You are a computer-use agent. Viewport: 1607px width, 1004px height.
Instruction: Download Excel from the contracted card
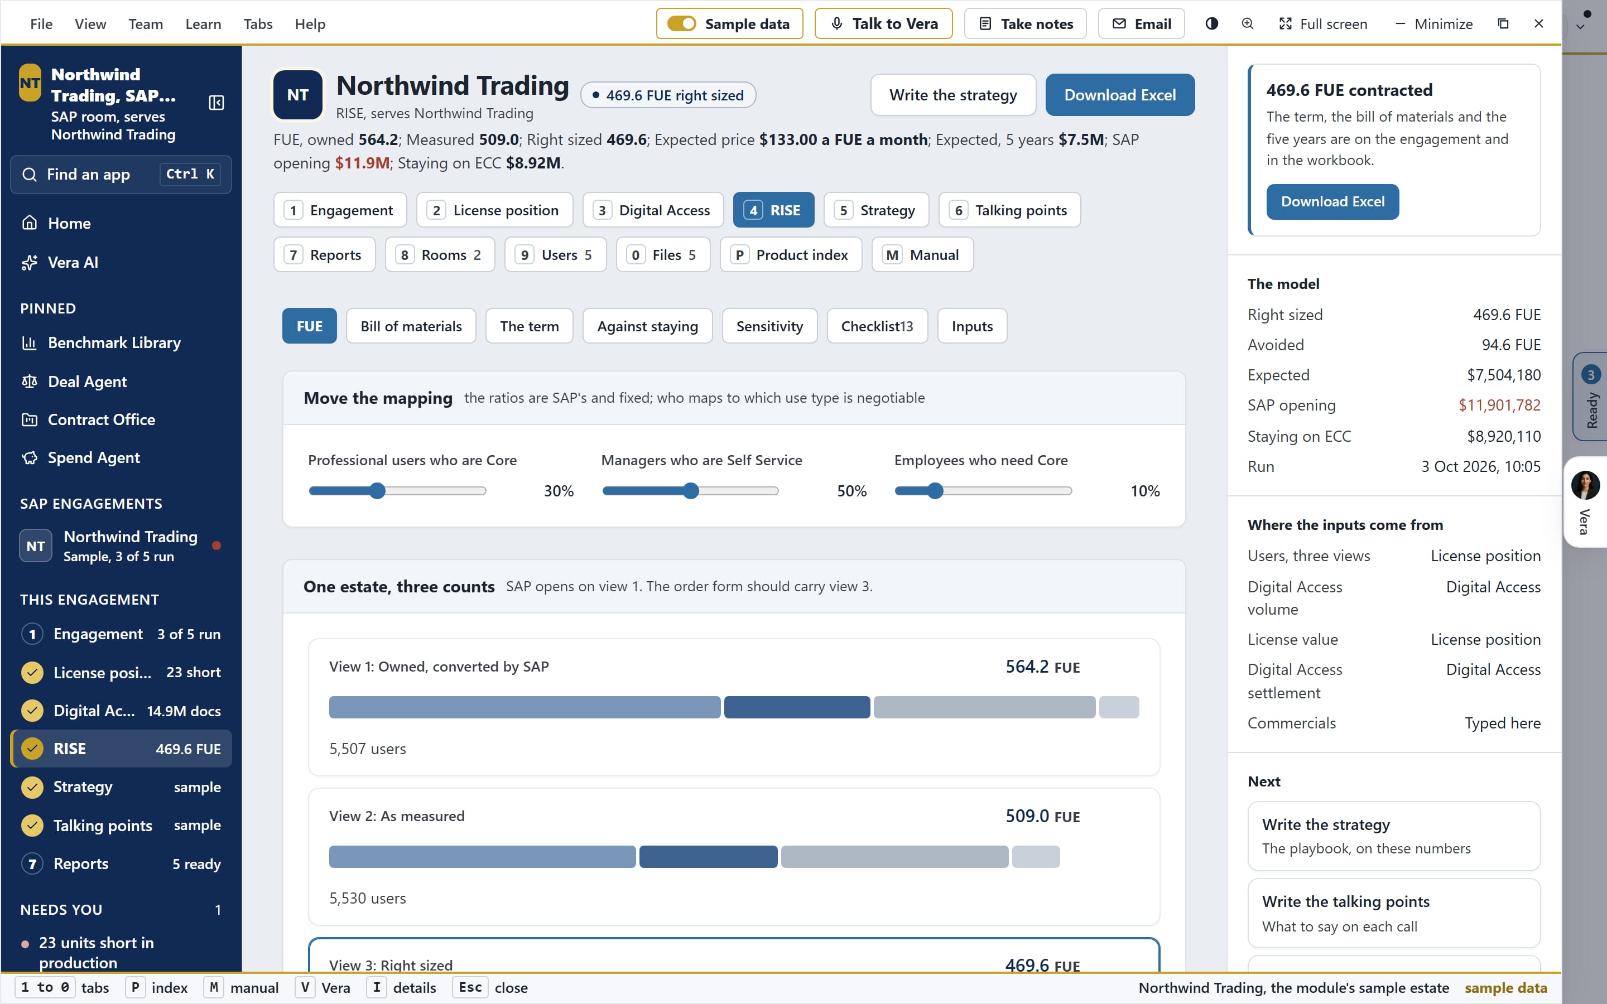coord(1332,202)
